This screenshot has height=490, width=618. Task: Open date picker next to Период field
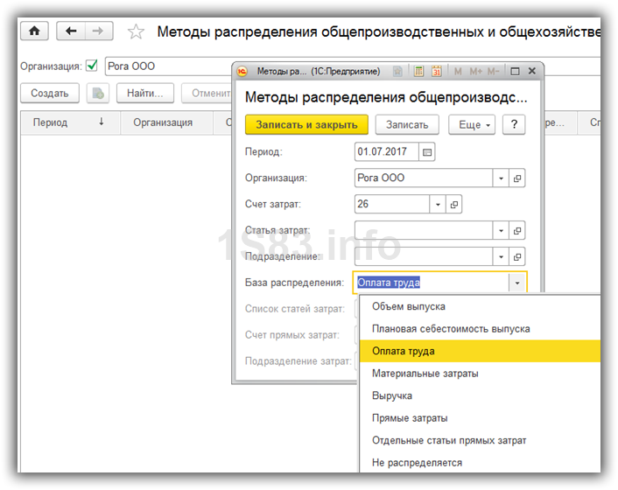coord(427,152)
